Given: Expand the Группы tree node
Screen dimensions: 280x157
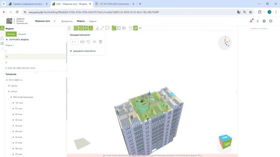Looking at the screenshot, I should 9,86.
